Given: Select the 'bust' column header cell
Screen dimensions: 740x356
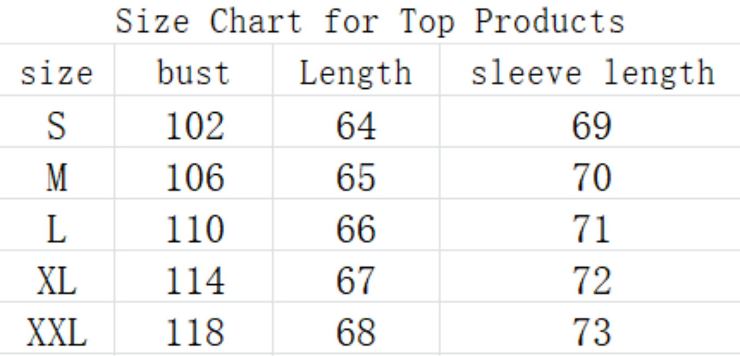Looking at the screenshot, I should [x=193, y=73].
